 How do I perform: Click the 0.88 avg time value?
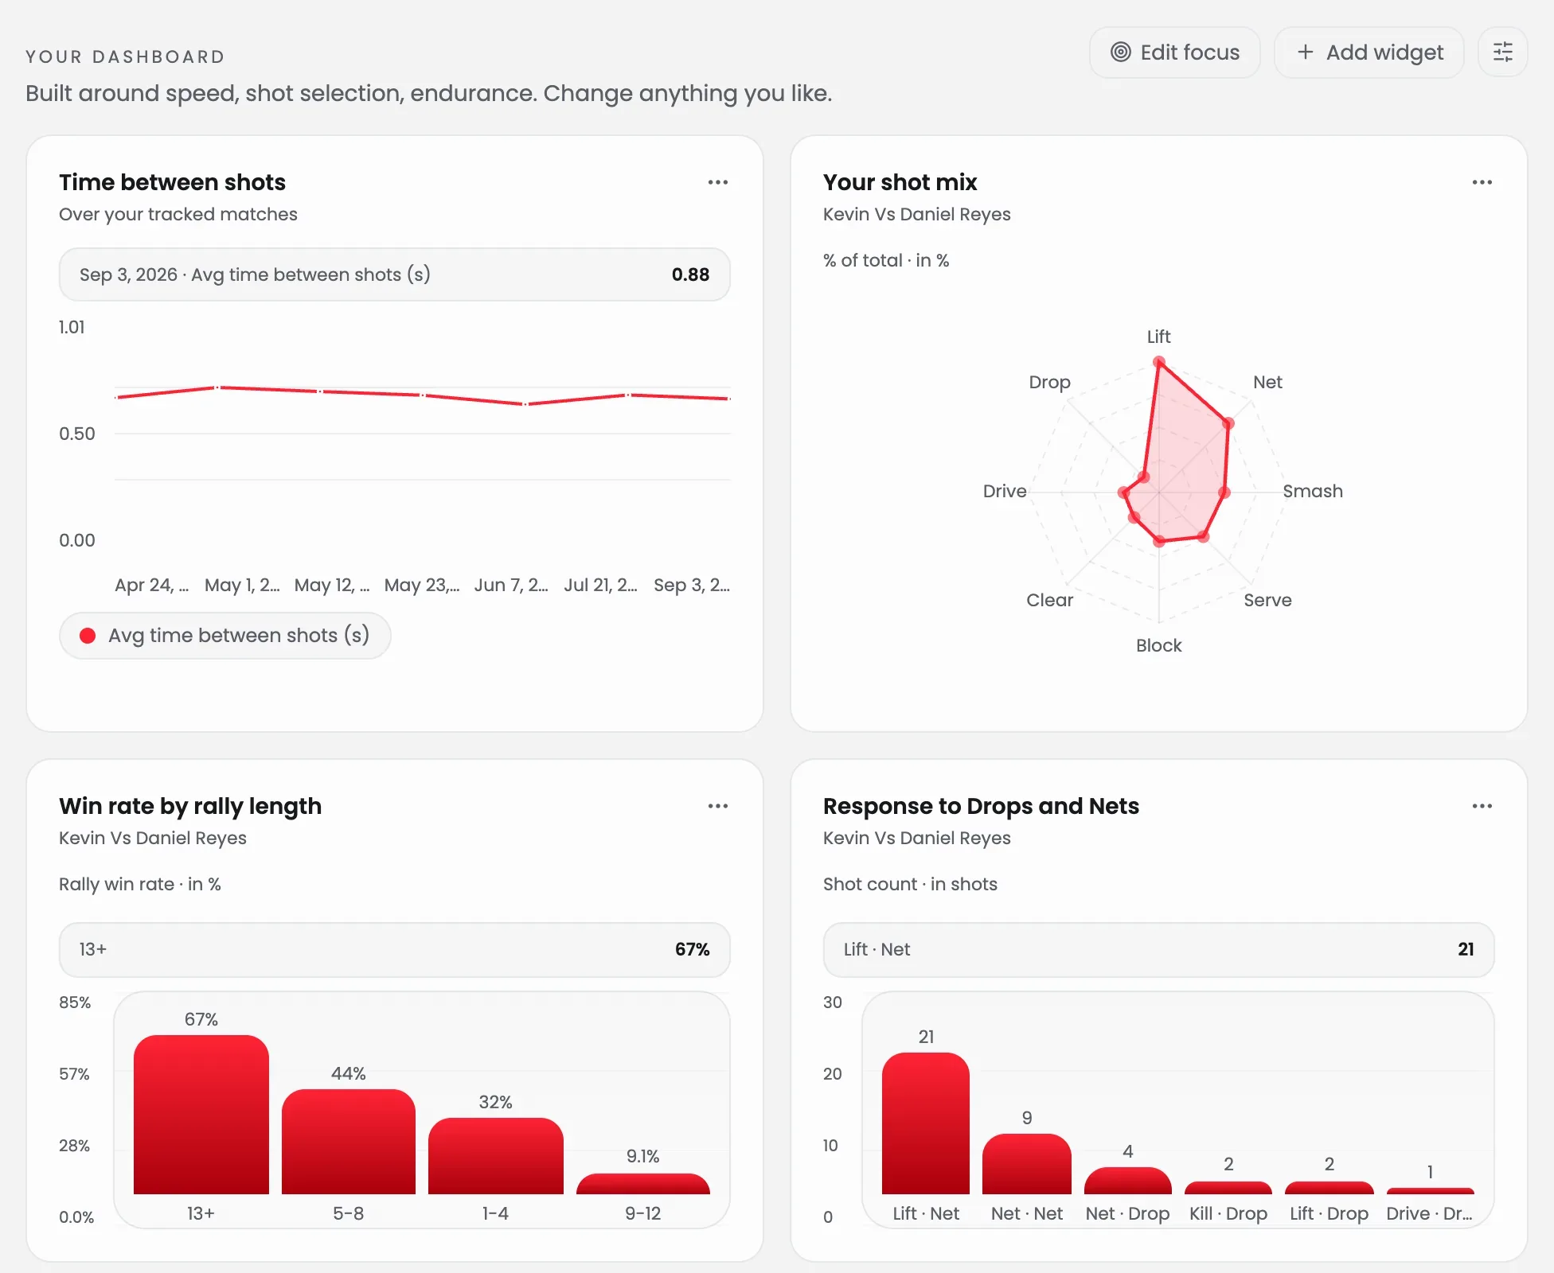coord(690,274)
